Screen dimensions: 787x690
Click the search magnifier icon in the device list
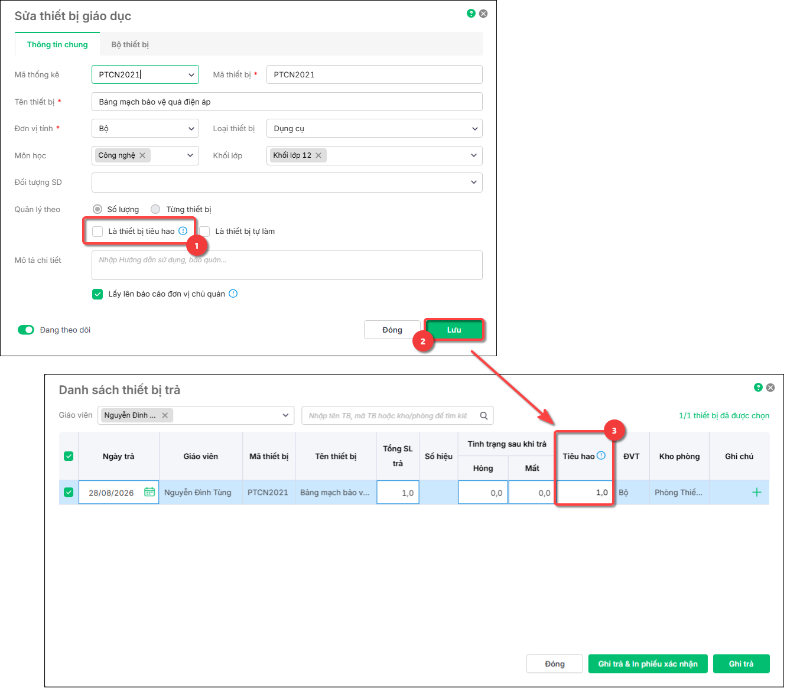(484, 415)
